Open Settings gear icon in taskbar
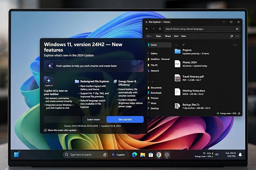 167,154
